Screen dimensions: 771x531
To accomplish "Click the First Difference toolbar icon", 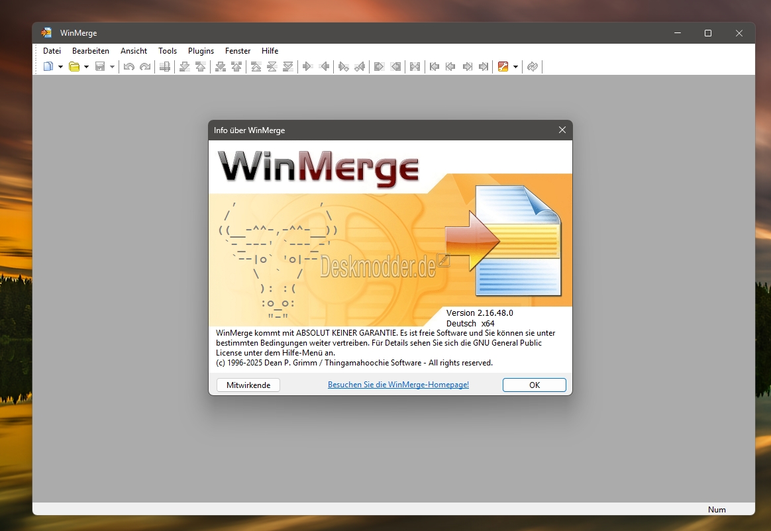I will (256, 66).
